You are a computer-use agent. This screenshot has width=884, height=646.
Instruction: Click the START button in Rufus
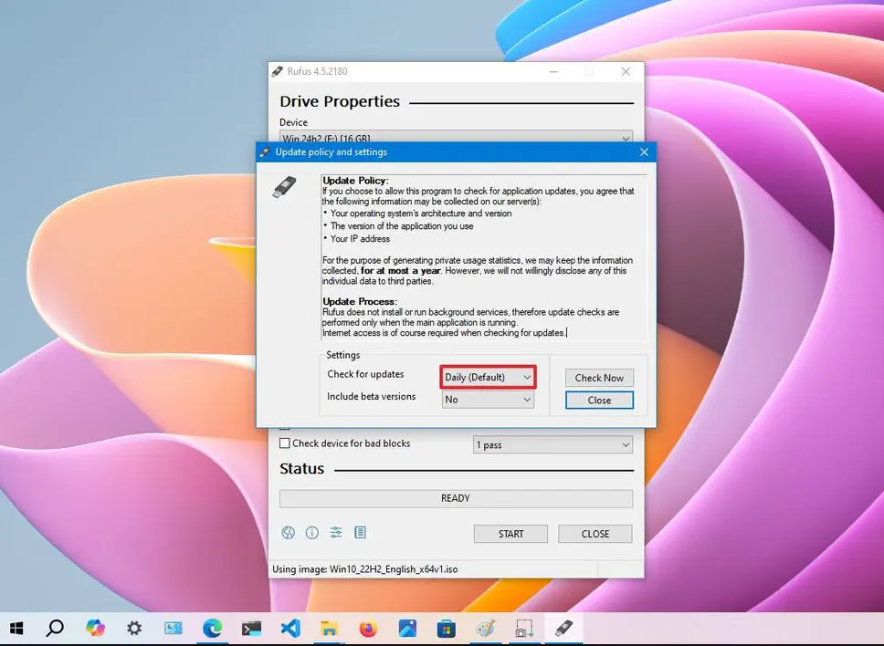pyautogui.click(x=510, y=534)
